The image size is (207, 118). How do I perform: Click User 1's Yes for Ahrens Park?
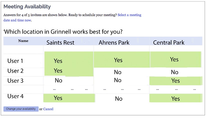(x=118, y=60)
